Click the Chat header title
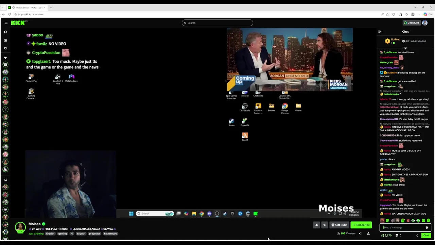 point(405,32)
